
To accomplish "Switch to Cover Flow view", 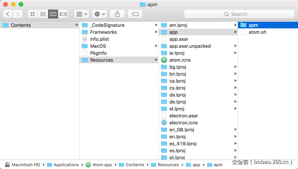I will click(x=63, y=14).
